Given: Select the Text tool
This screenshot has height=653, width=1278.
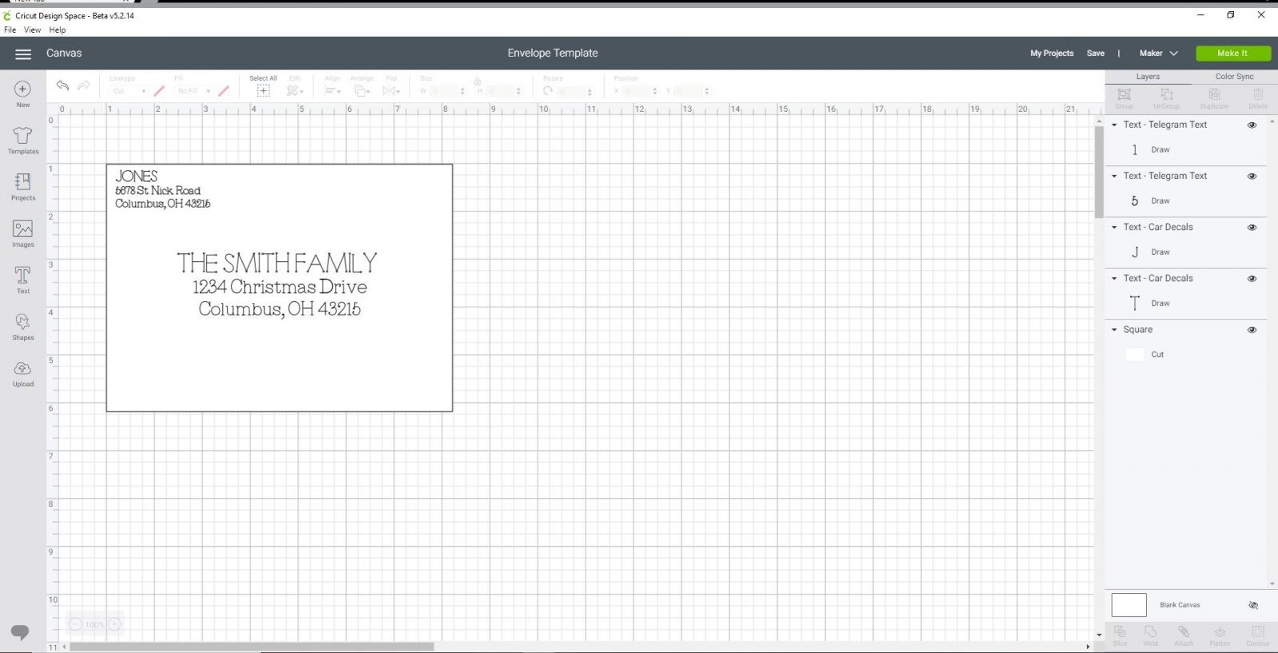Looking at the screenshot, I should [22, 279].
